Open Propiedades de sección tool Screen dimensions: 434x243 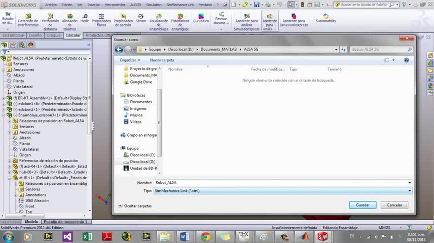click(123, 20)
